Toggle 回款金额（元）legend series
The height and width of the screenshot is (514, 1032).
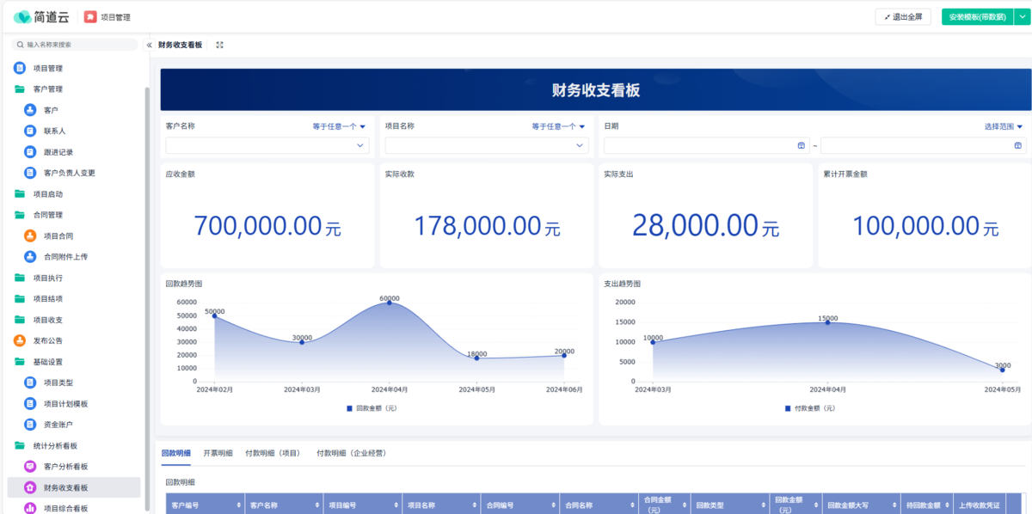point(372,408)
